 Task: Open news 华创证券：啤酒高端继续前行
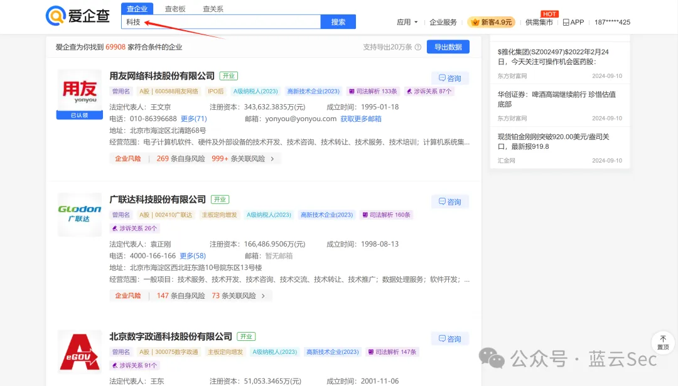[556, 99]
